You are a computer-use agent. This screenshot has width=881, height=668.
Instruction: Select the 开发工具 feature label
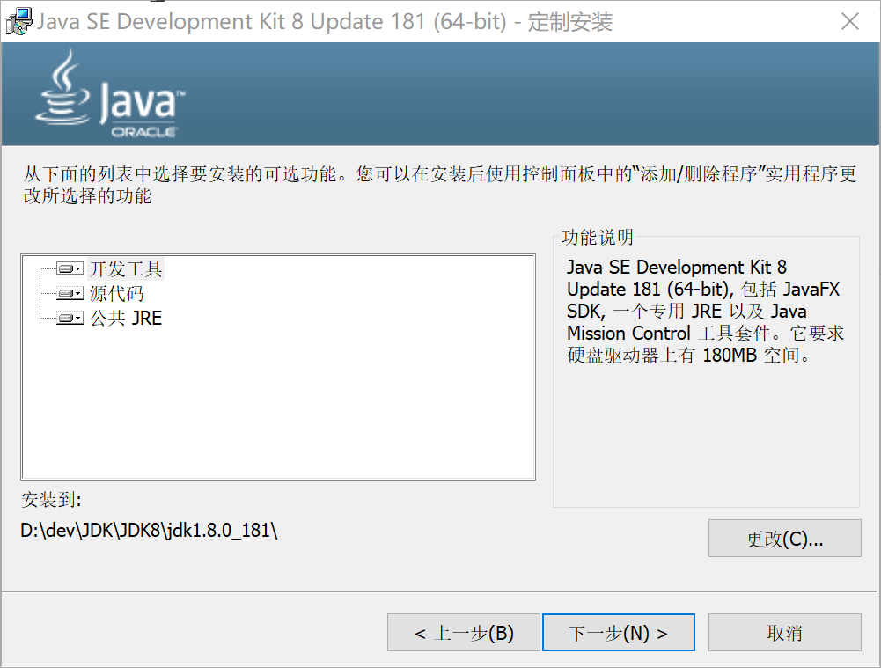coord(126,268)
